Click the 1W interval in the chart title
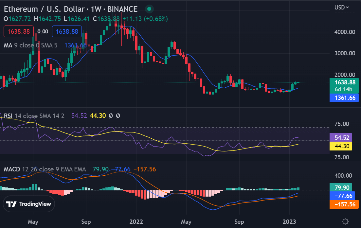 click(96, 9)
